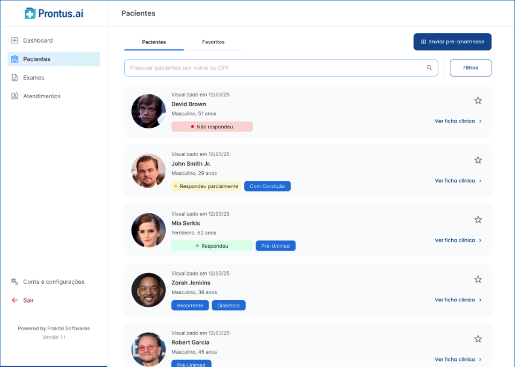Favorite Zorah Jenkins with the star
This screenshot has width=516, height=367.
(x=478, y=279)
